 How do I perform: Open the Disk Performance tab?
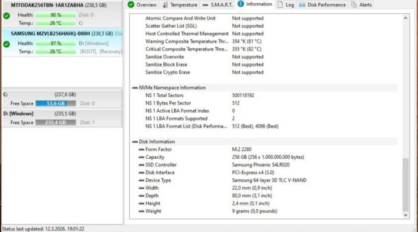click(322, 5)
